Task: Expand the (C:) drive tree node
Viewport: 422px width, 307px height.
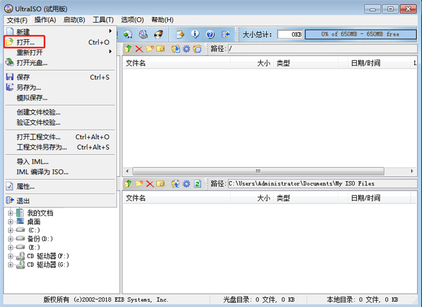Action: coord(10,230)
